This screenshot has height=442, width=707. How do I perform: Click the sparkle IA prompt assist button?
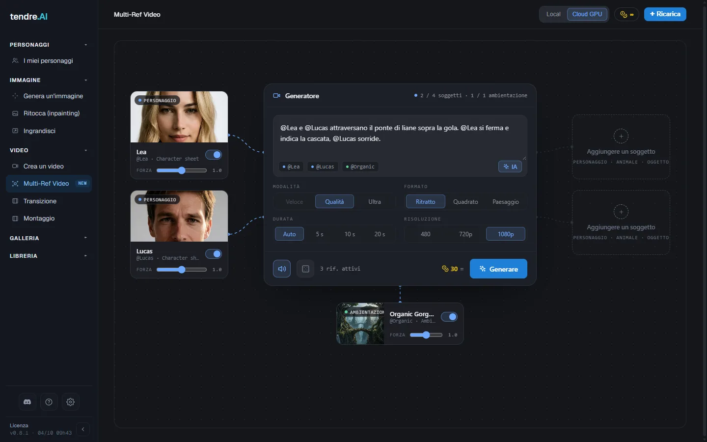pos(510,166)
